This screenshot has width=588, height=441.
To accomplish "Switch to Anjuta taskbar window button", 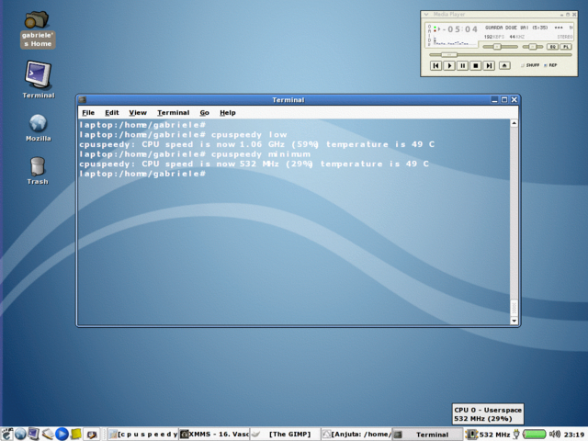I will [356, 435].
